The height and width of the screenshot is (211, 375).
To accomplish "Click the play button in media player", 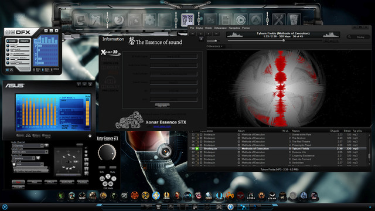I will click(209, 34).
